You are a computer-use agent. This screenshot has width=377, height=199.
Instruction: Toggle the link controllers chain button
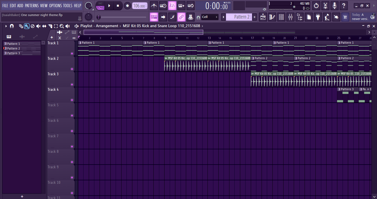(181, 17)
